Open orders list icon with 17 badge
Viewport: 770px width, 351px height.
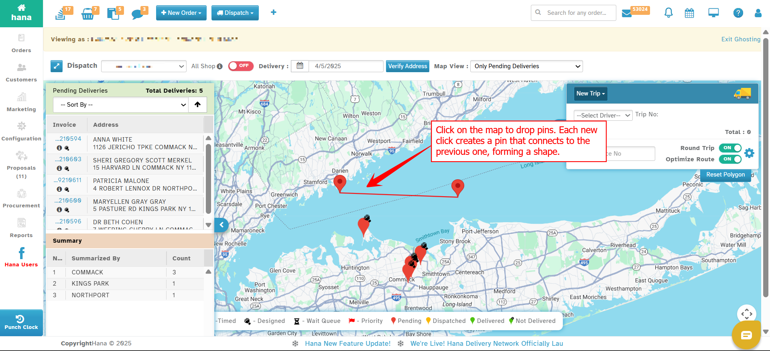click(x=61, y=14)
